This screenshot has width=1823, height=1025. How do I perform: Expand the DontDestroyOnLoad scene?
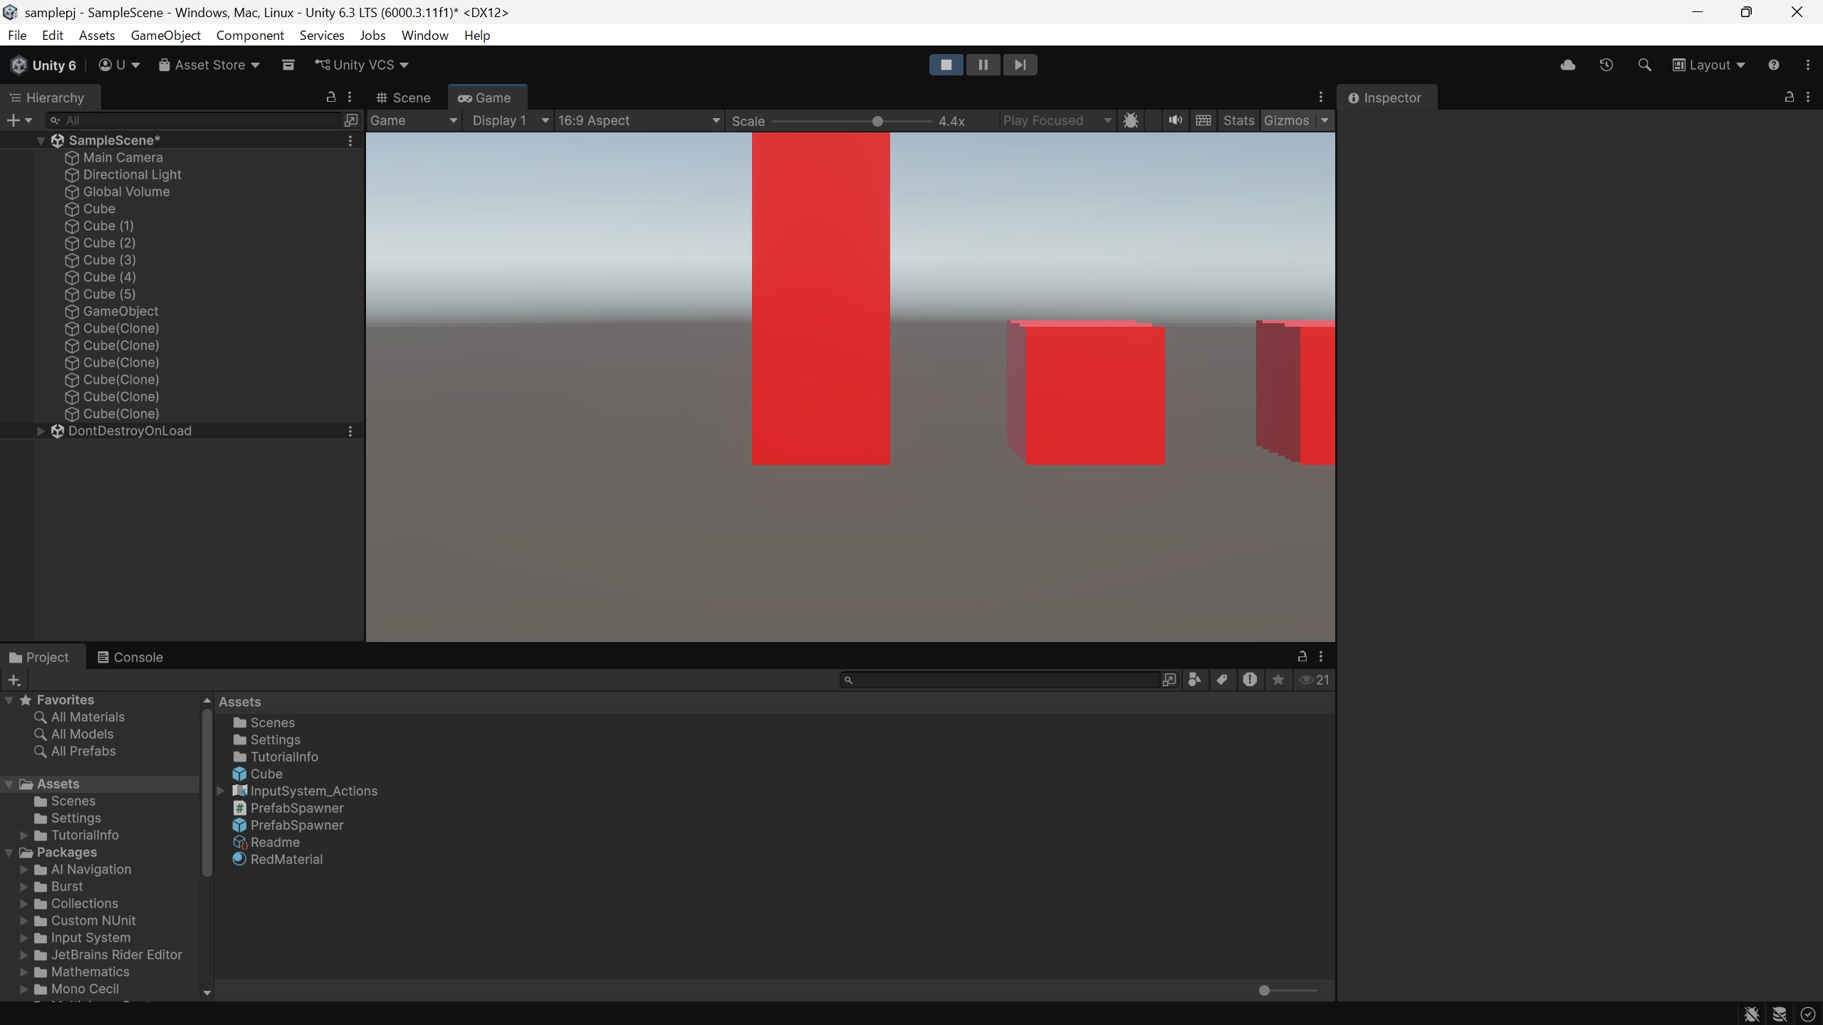[41, 431]
